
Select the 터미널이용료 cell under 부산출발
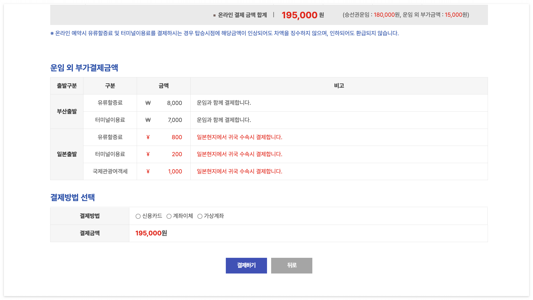110,120
